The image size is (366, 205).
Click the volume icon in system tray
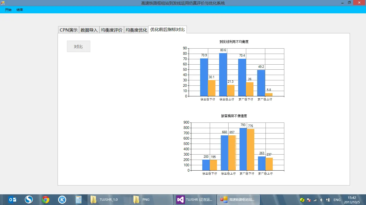[322, 200]
